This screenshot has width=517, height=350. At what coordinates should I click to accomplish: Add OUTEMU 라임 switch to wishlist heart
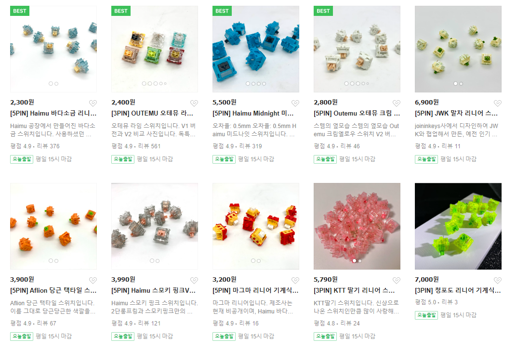[x=194, y=103]
